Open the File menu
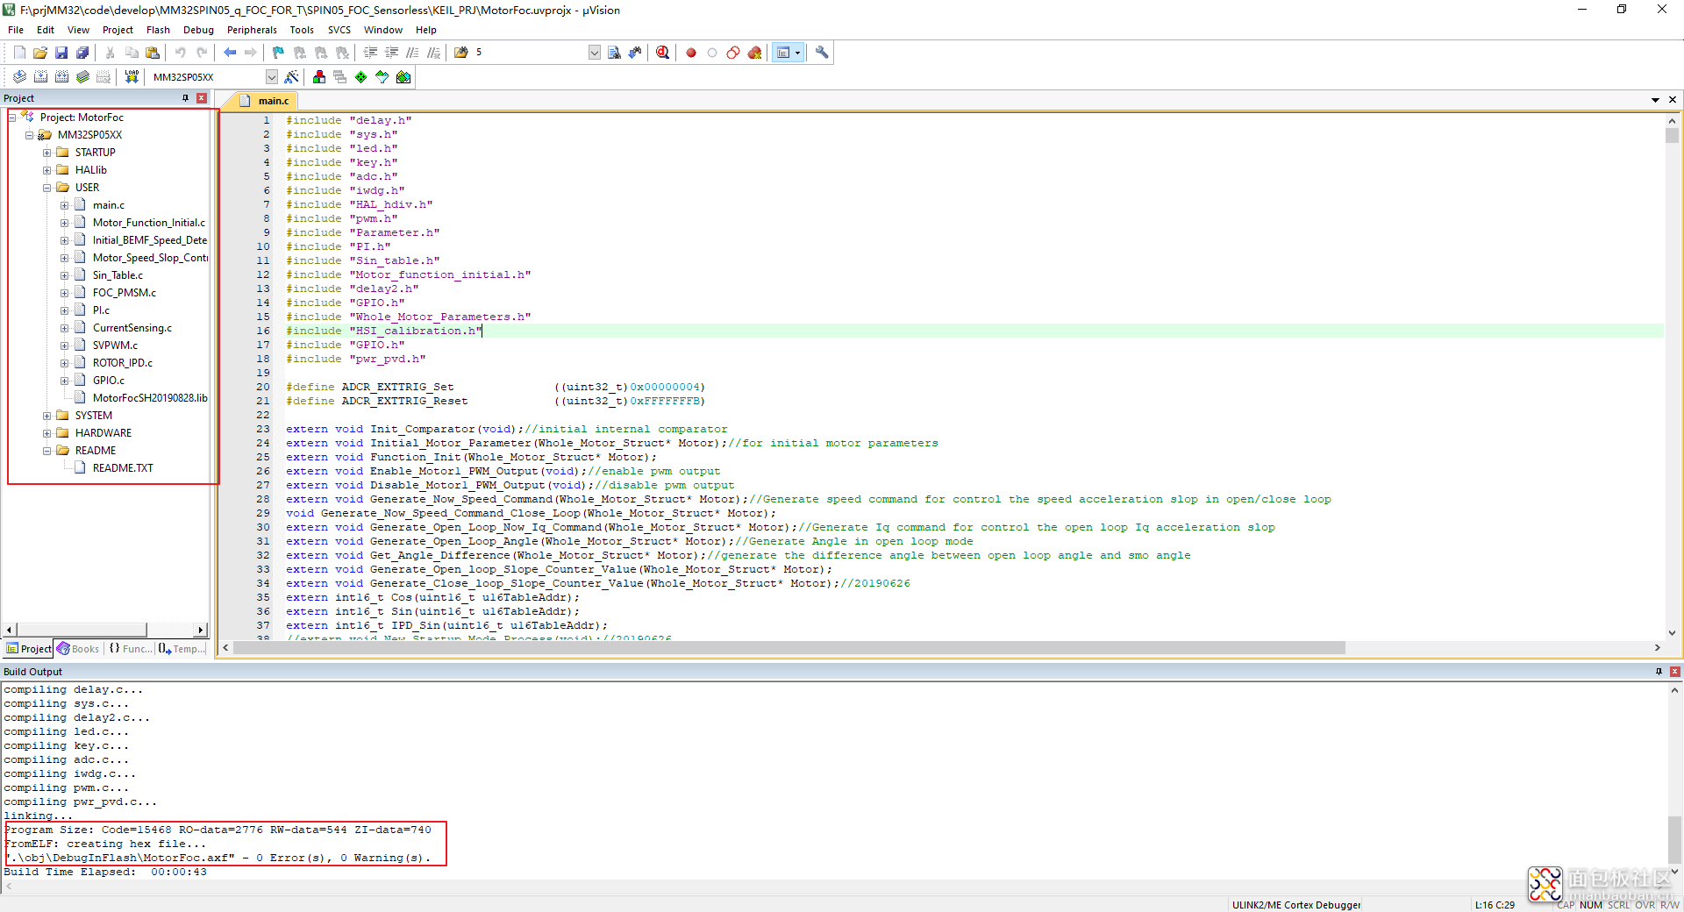 [16, 30]
